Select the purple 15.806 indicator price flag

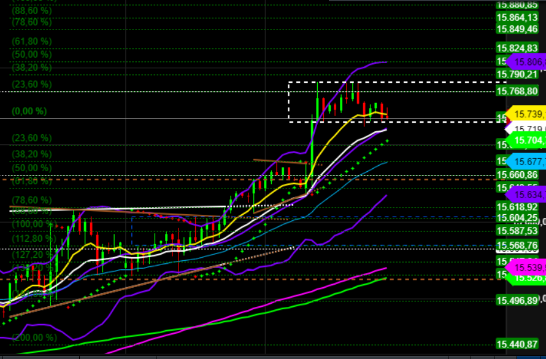(x=526, y=61)
